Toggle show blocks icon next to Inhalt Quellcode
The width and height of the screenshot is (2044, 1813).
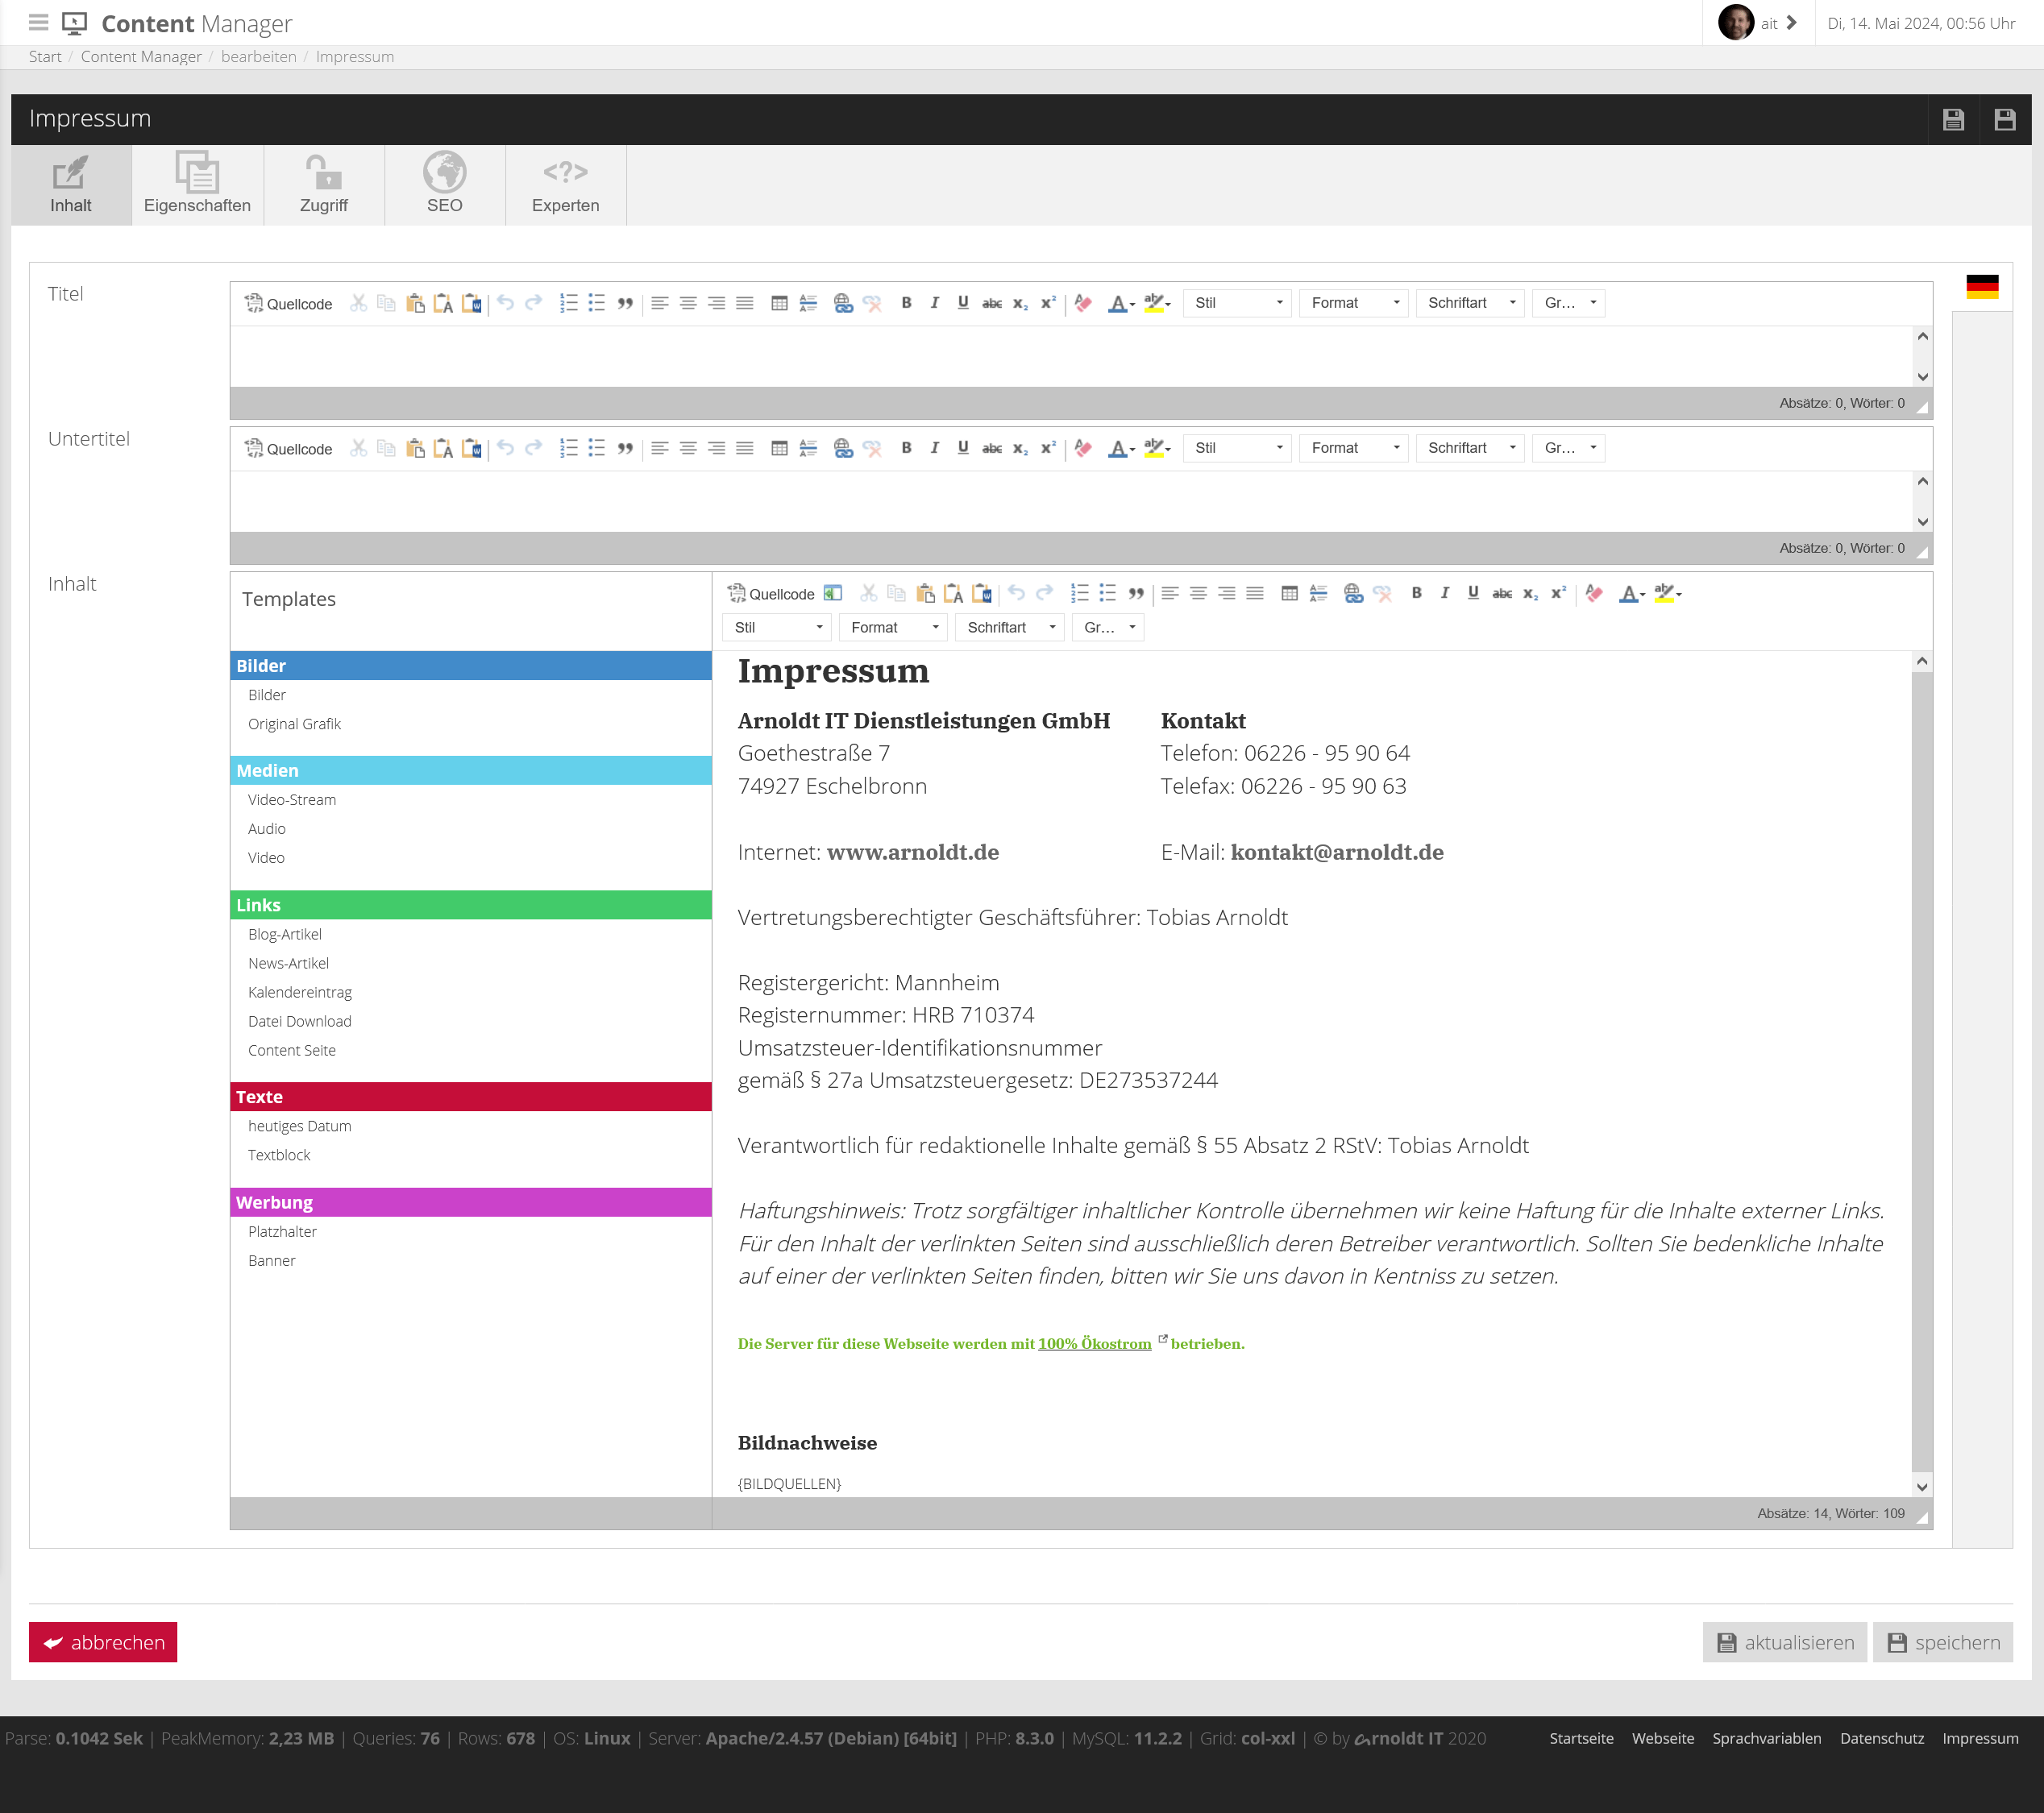coord(832,593)
